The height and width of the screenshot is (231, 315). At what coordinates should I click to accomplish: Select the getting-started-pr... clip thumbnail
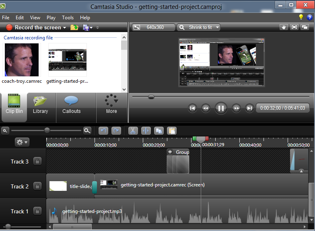[68, 60]
